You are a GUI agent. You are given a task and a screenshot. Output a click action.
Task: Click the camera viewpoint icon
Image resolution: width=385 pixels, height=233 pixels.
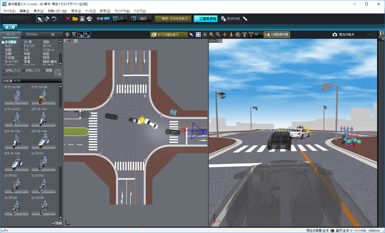point(335,35)
